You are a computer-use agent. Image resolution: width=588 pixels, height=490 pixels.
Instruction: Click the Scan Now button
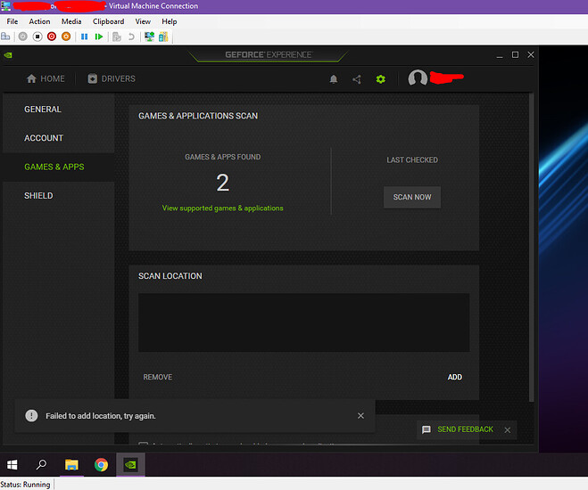click(411, 197)
